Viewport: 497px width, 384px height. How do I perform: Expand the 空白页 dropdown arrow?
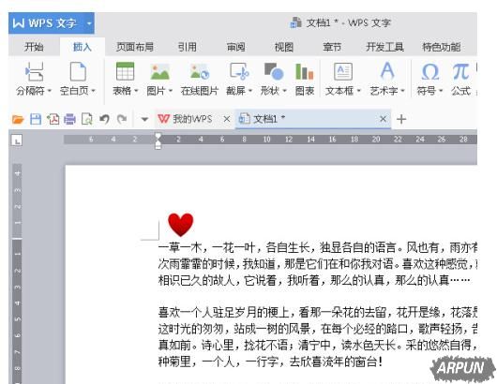click(93, 91)
